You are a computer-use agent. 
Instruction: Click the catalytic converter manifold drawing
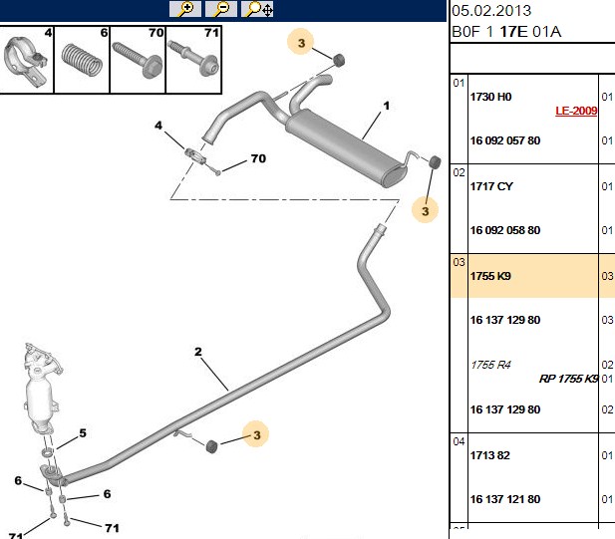click(41, 389)
